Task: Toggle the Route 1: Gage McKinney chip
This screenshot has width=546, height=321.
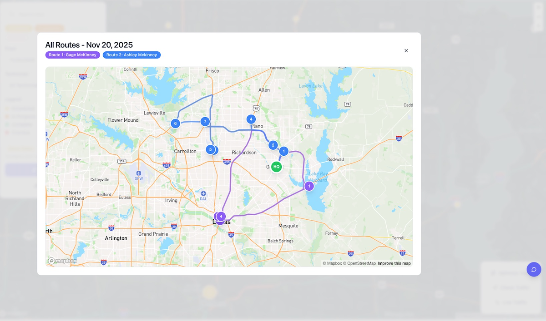Action: click(72, 54)
